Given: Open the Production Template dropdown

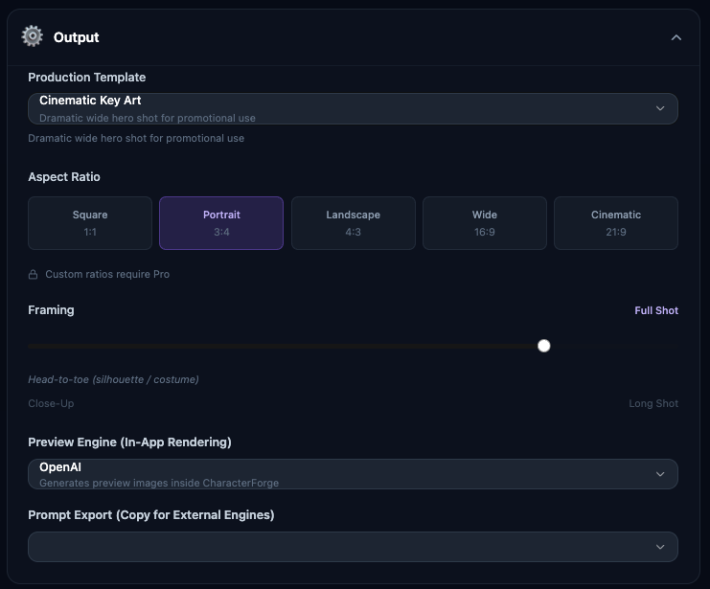Looking at the screenshot, I should (x=353, y=108).
